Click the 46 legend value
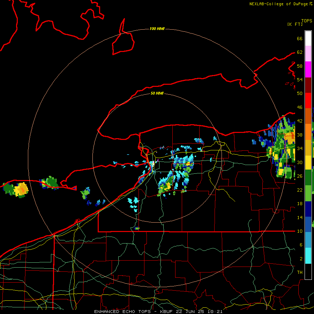The width and height of the screenshot is (314, 314). point(300,107)
